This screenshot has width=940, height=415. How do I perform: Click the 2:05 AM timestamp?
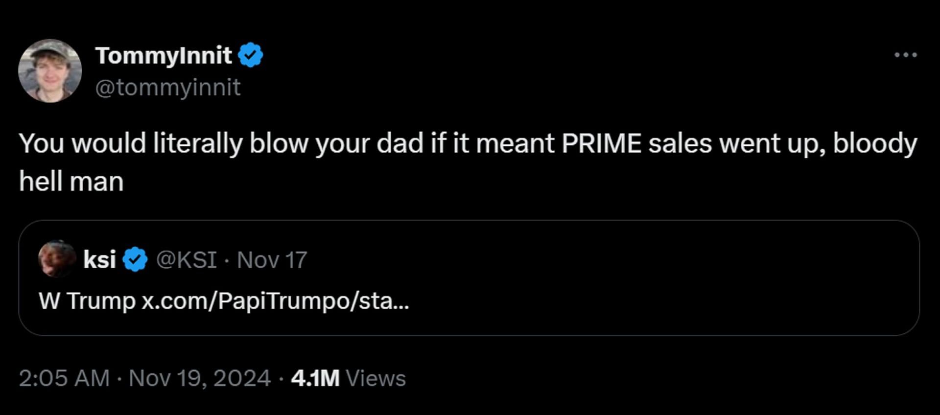pos(64,378)
